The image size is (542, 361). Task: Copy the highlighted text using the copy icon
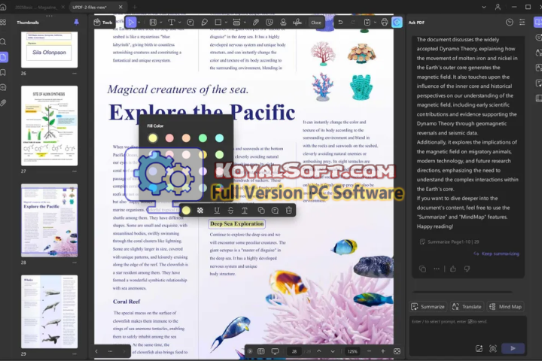pos(260,211)
